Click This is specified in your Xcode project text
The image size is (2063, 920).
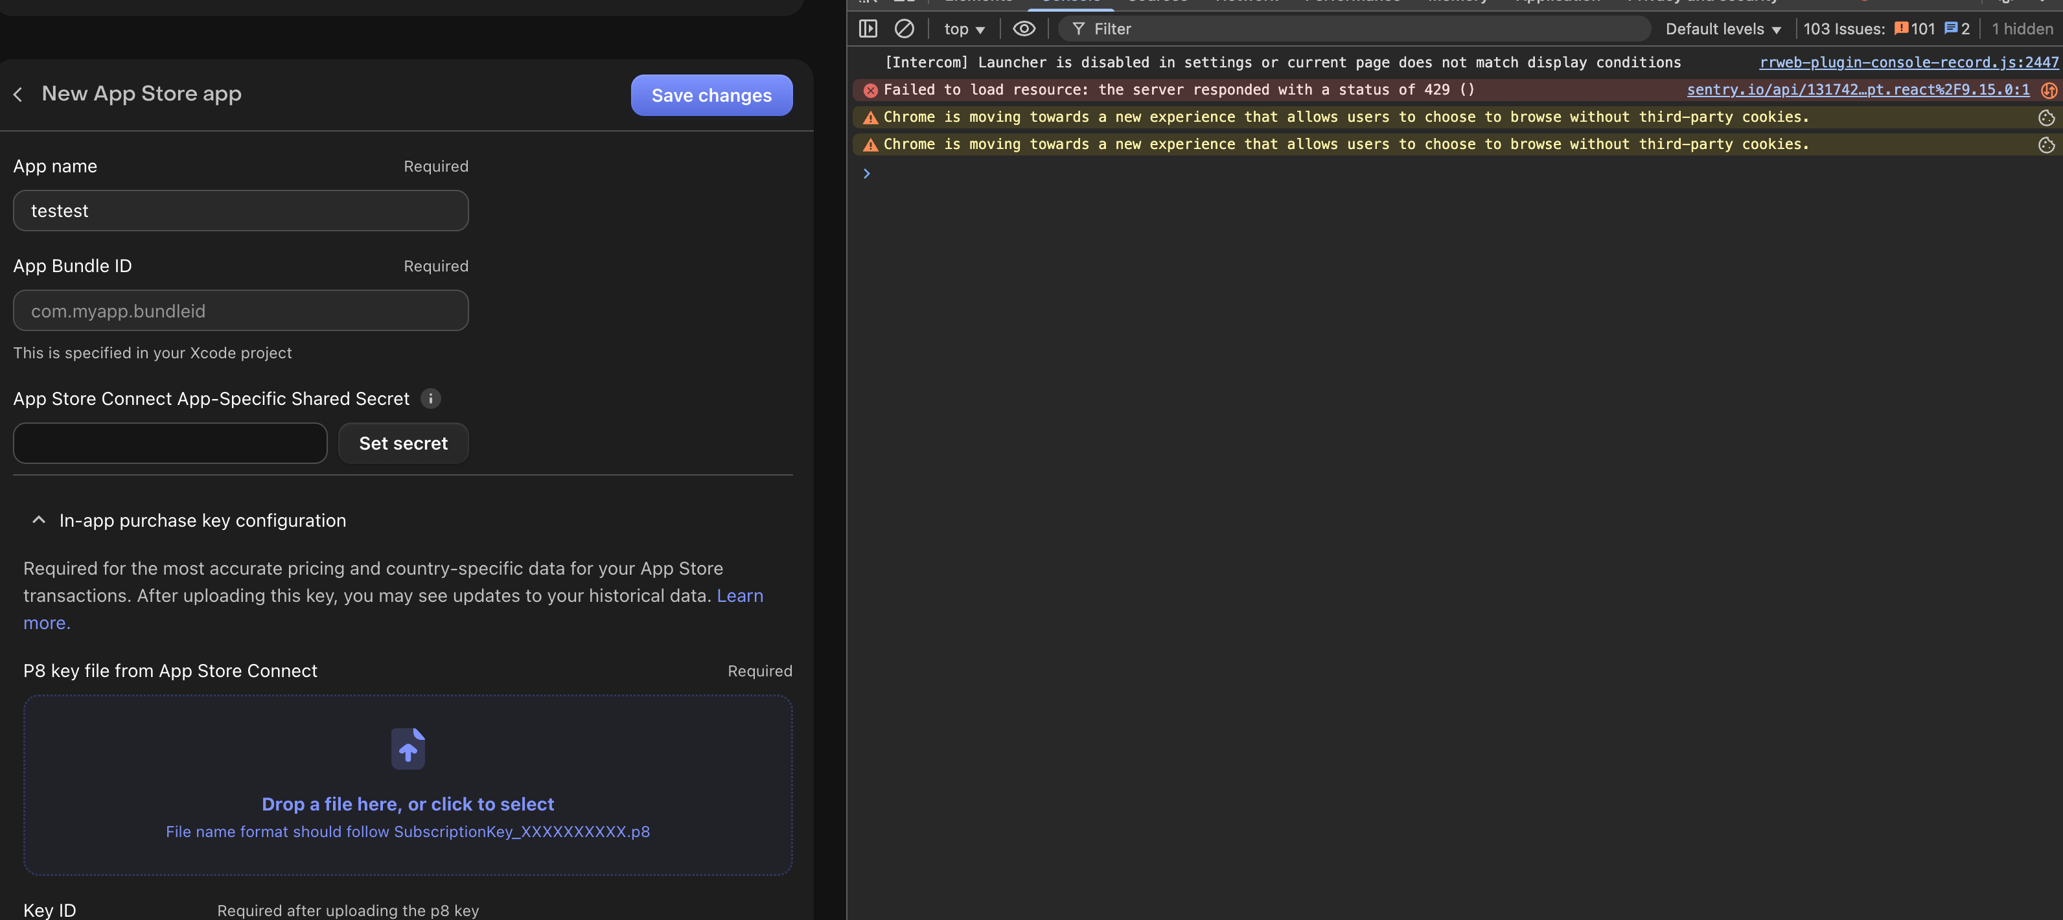pos(152,353)
